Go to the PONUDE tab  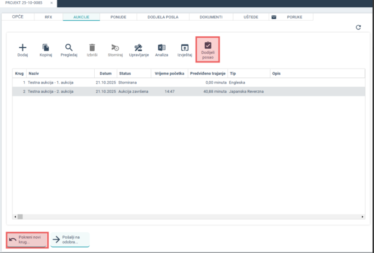[x=118, y=17]
